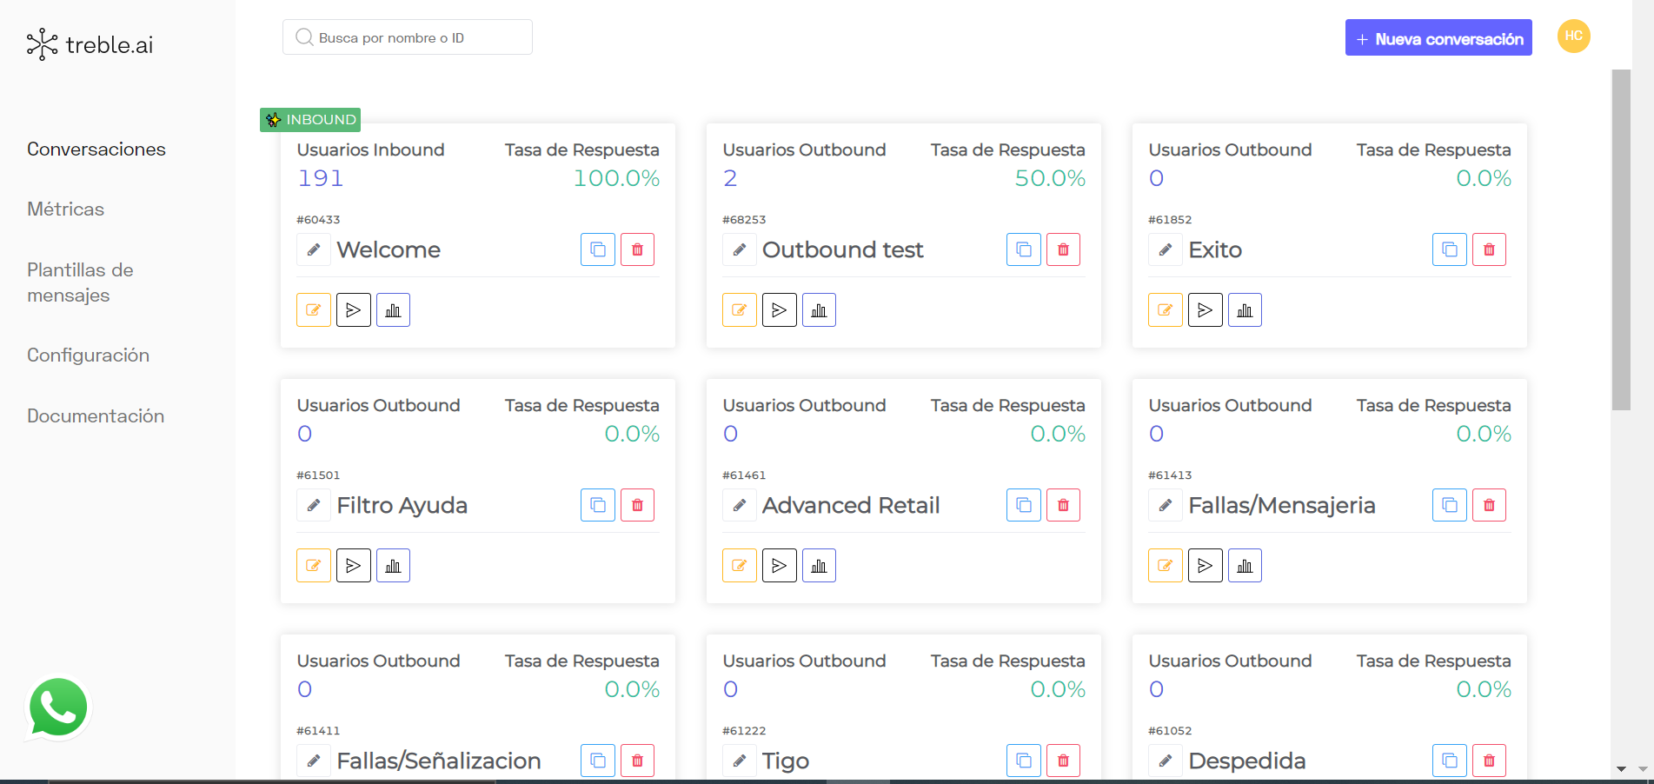Delete the Welcome conversation
1654x784 pixels.
[x=637, y=249]
